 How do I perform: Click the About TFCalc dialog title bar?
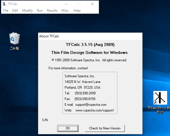tap(90, 36)
